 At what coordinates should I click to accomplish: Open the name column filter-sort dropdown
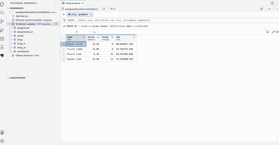pos(84,37)
